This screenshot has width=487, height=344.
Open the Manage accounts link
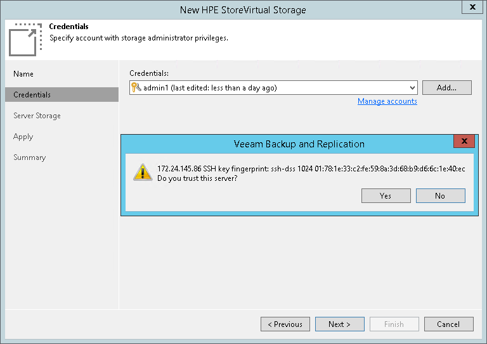click(x=387, y=101)
